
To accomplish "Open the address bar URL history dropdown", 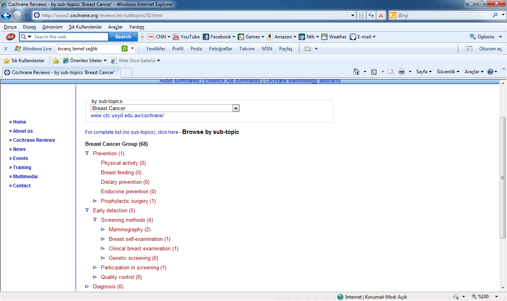I will pyautogui.click(x=353, y=15).
